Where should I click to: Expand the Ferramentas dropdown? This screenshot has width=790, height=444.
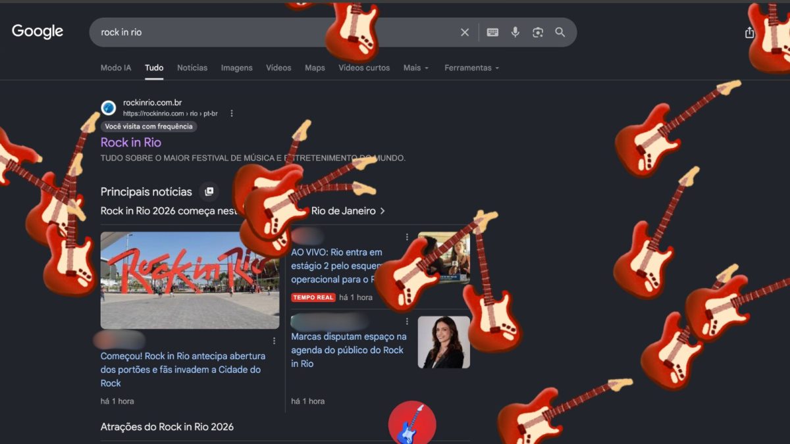[471, 68]
